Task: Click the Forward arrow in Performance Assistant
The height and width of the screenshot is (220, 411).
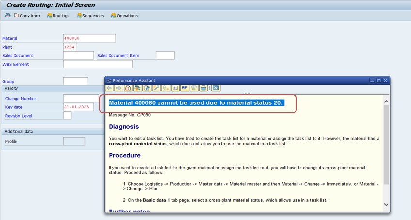Action: [118, 88]
